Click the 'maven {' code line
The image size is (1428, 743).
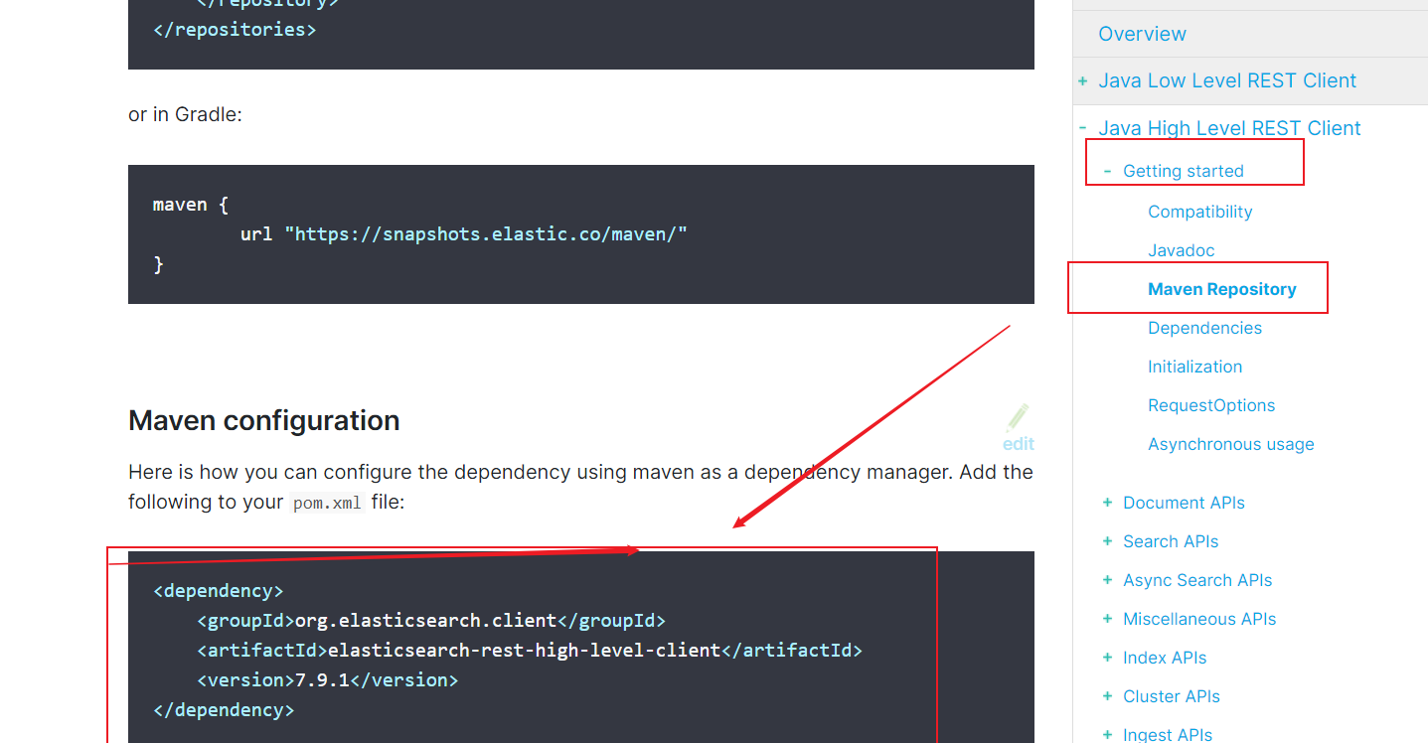[x=191, y=205]
